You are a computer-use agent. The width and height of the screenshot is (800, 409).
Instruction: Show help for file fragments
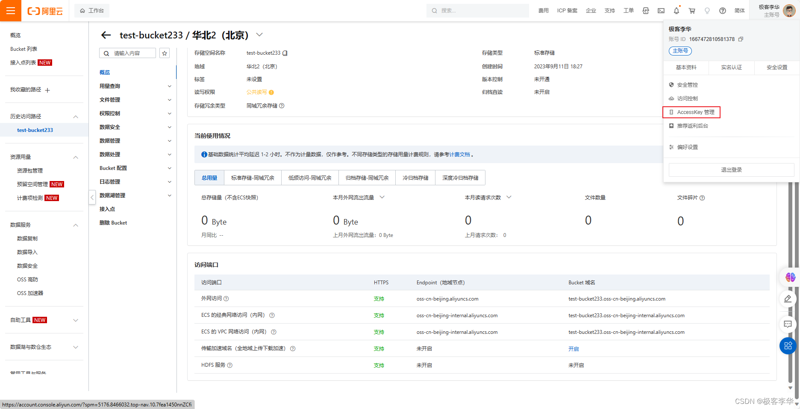point(702,198)
